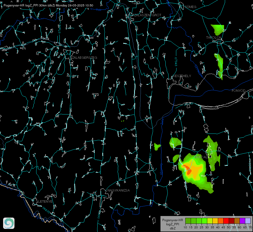Click the SÜMEG city label
Image resolution: width=253 pixels, height=232 pixels.
pyautogui.click(x=190, y=7)
